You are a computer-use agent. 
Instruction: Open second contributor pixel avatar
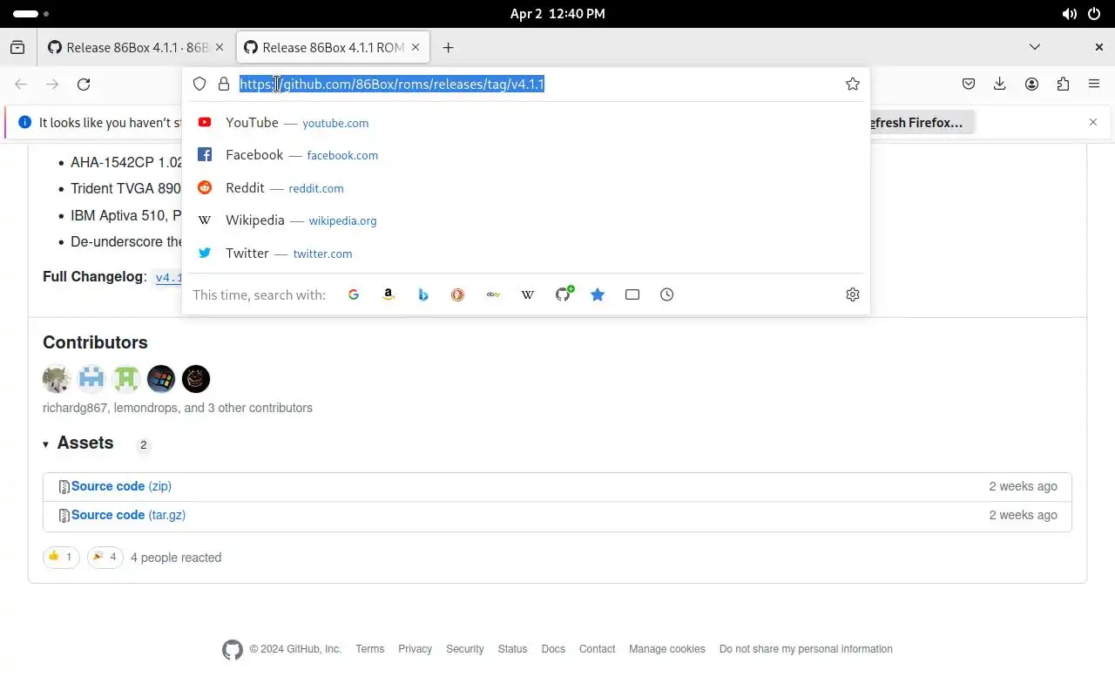click(x=91, y=379)
